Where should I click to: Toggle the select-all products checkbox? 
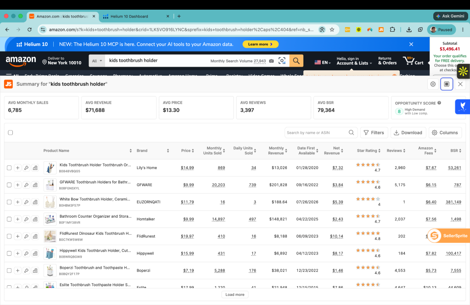coord(11,133)
